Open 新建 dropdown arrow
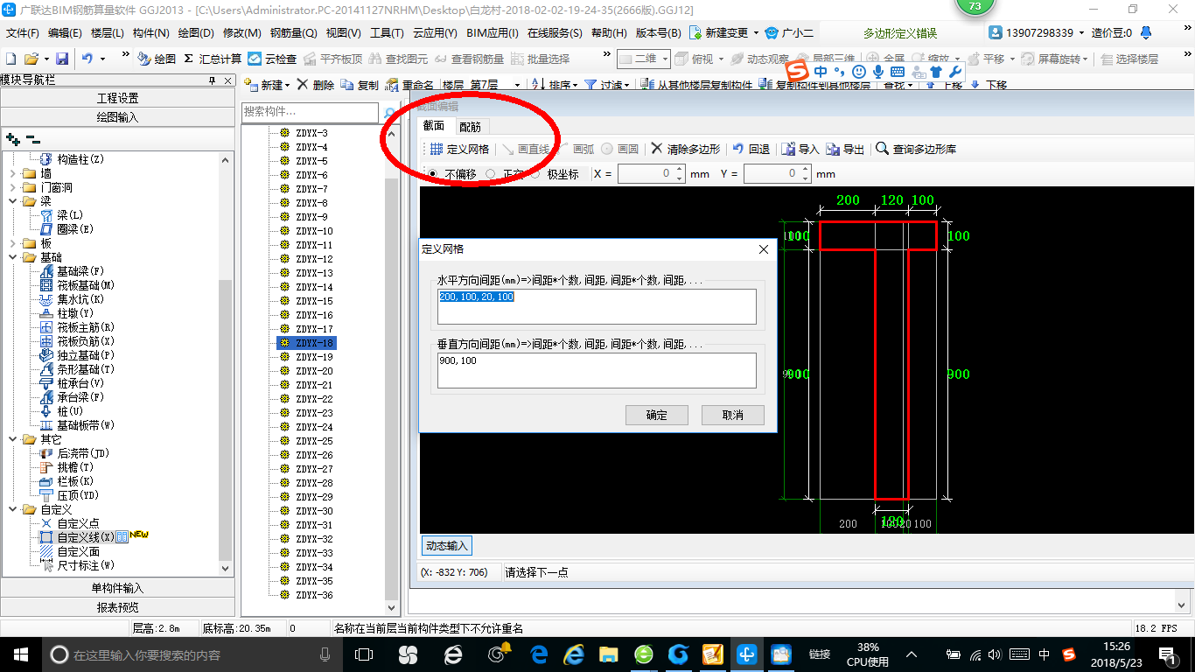1195x672 pixels. pyautogui.click(x=289, y=86)
